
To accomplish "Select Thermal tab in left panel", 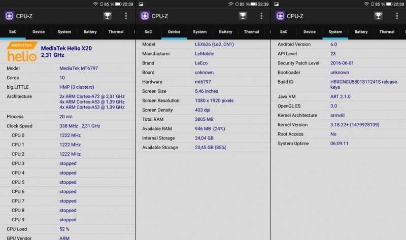I will [116, 32].
